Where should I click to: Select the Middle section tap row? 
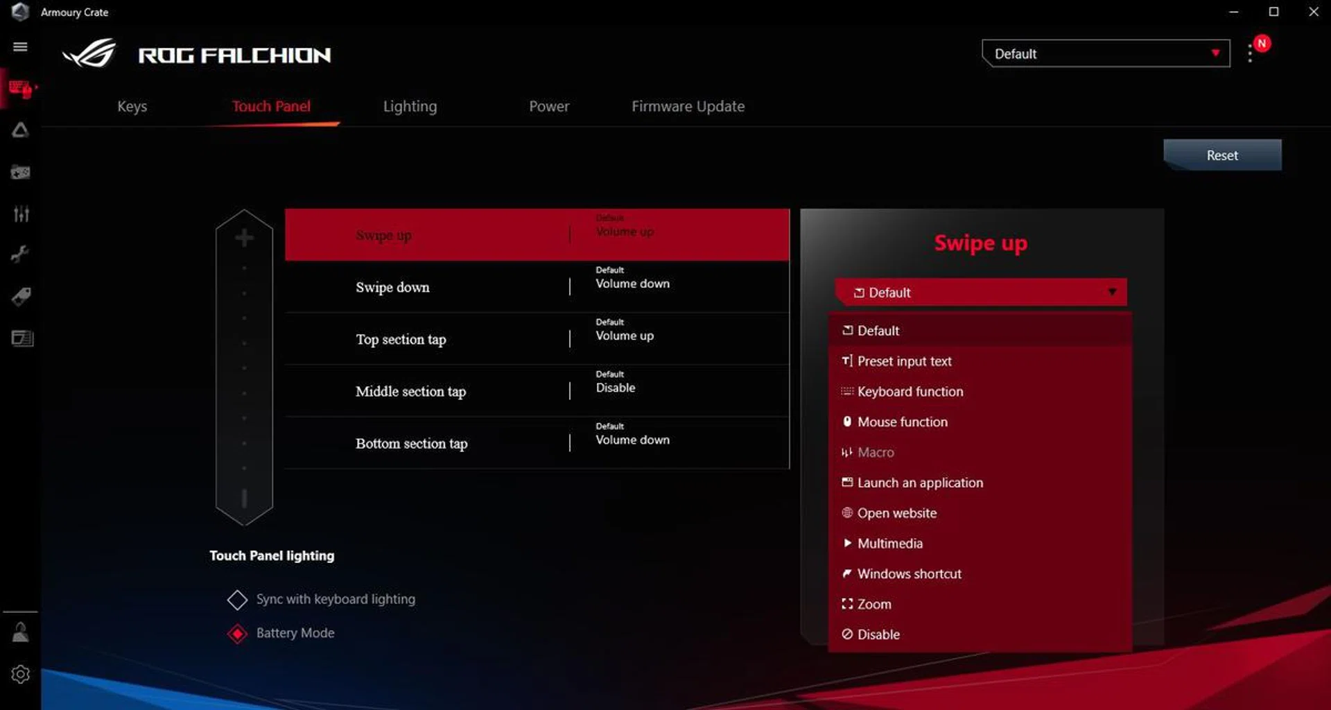[x=537, y=391]
